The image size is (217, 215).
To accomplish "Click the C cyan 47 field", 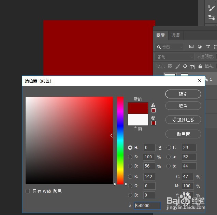I will 188,177.
